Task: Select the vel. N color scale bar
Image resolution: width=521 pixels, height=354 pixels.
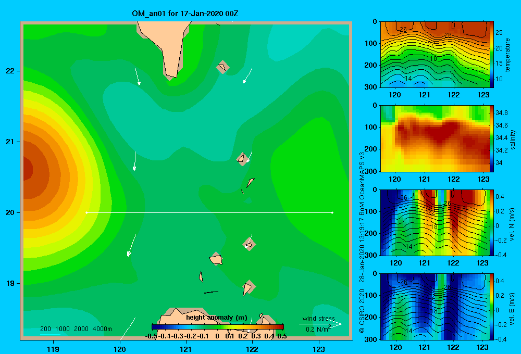Action: pyautogui.click(x=492, y=222)
